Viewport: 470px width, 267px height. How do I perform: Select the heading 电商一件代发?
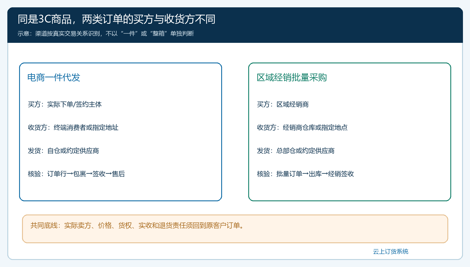click(54, 77)
